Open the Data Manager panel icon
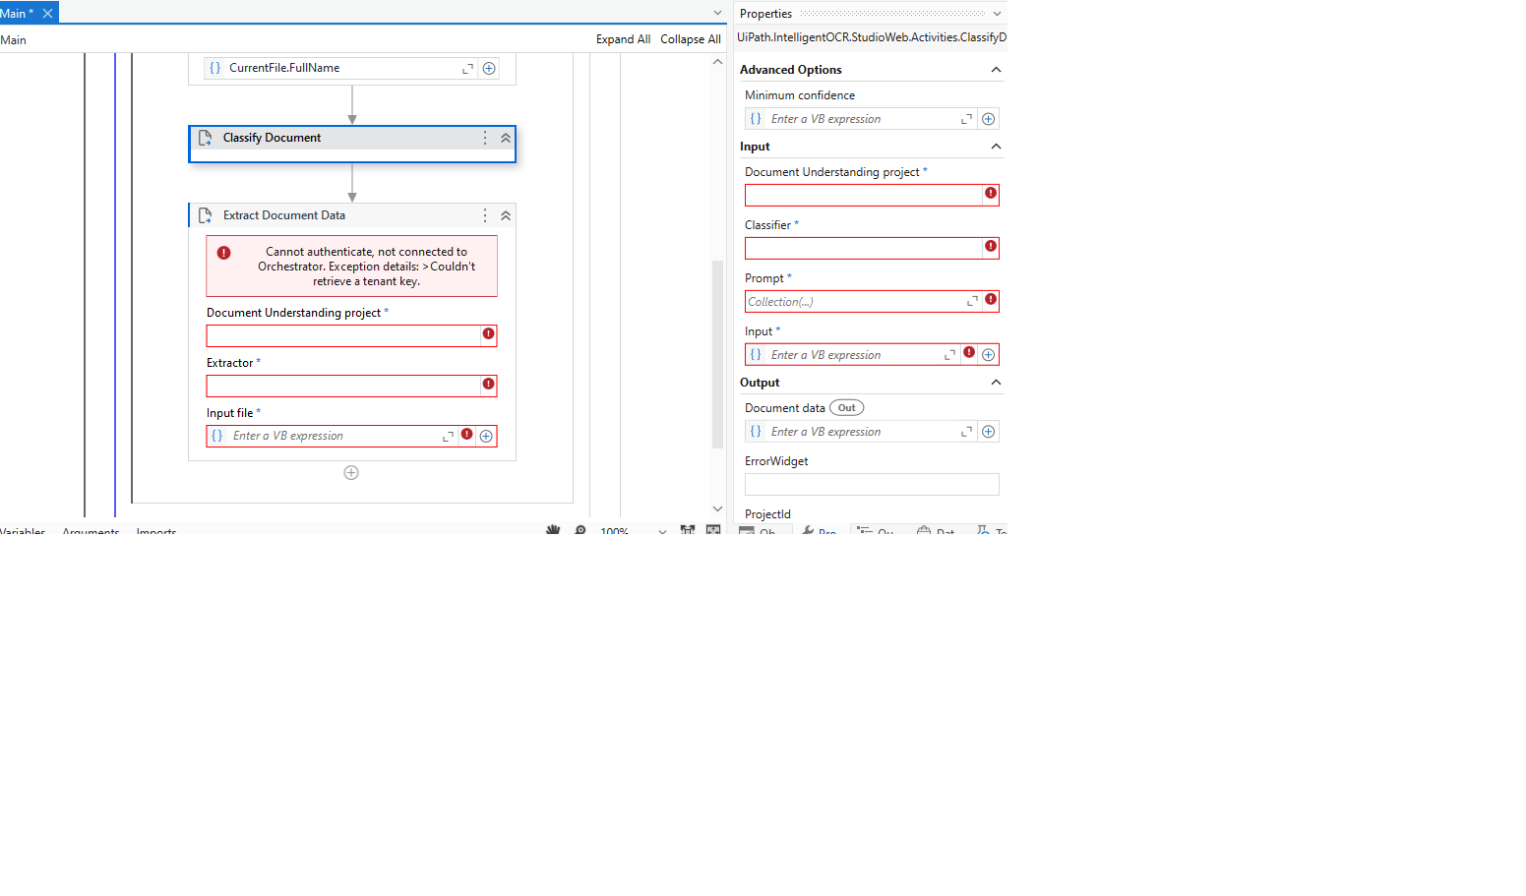Image resolution: width=1526 pixels, height=896 pixels. pyautogui.click(x=937, y=529)
